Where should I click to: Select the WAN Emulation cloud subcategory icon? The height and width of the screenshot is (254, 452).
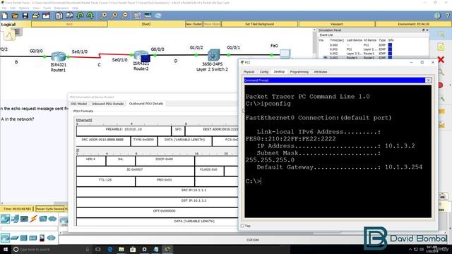point(52,238)
